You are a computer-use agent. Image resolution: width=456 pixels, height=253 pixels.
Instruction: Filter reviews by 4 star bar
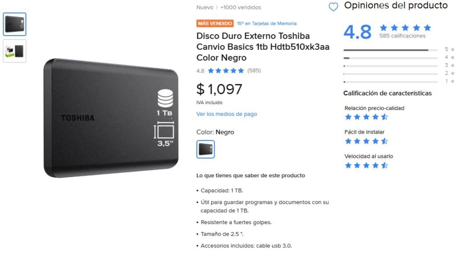[x=391, y=58]
